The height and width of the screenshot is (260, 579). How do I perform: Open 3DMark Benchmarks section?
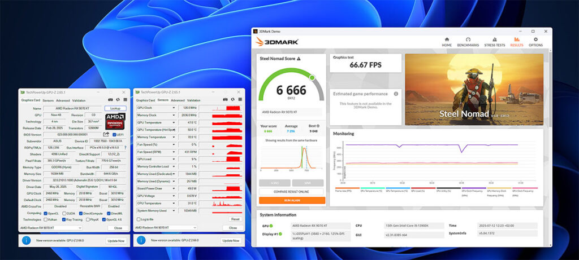tap(468, 42)
